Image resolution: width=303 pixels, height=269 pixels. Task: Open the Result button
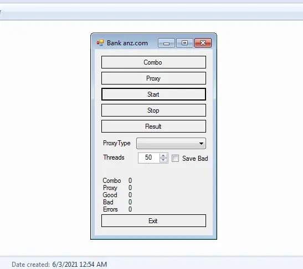click(x=153, y=126)
